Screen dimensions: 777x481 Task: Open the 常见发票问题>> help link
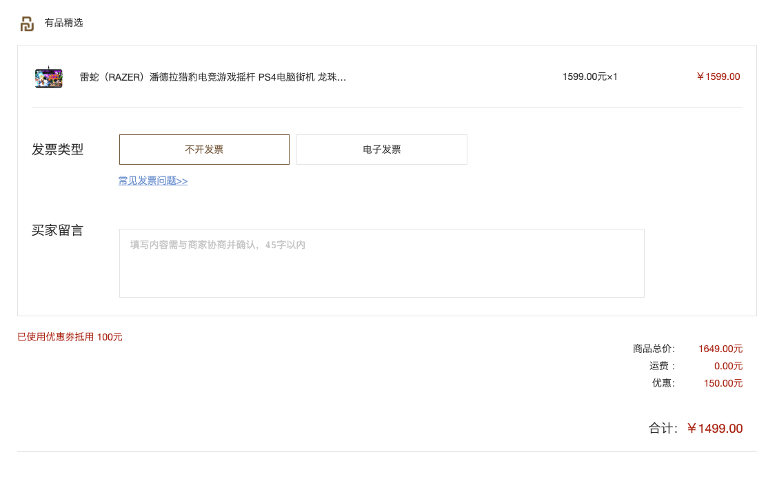[152, 181]
